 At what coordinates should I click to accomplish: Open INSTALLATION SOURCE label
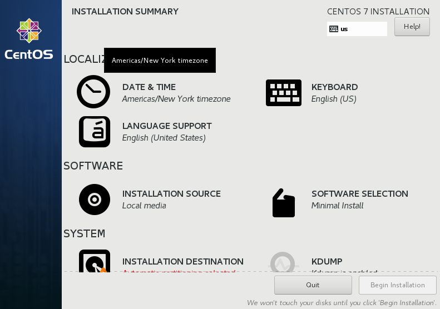171,194
